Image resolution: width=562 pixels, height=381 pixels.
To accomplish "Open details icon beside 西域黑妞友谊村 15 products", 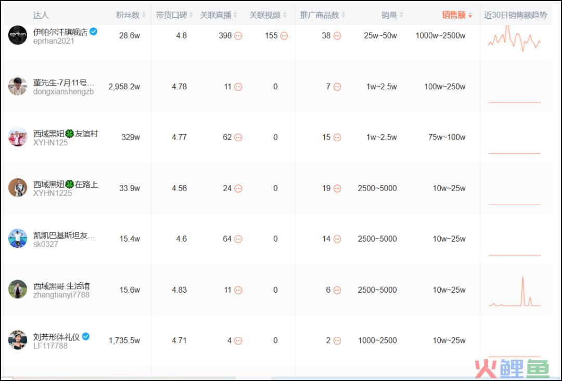I will click(x=337, y=138).
